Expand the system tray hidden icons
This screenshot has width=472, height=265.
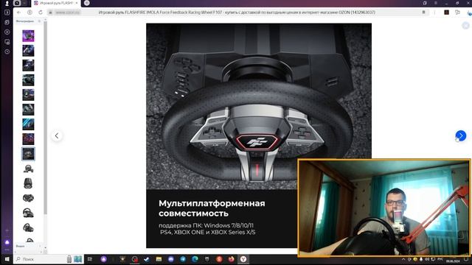[403, 259]
